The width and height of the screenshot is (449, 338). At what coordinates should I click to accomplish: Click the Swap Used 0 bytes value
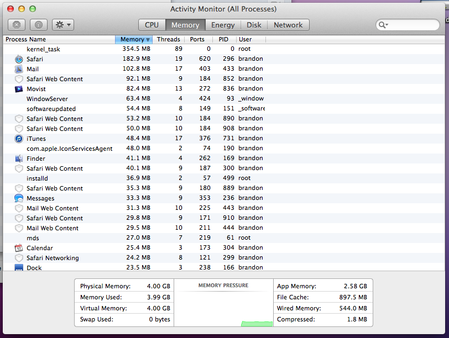159,319
